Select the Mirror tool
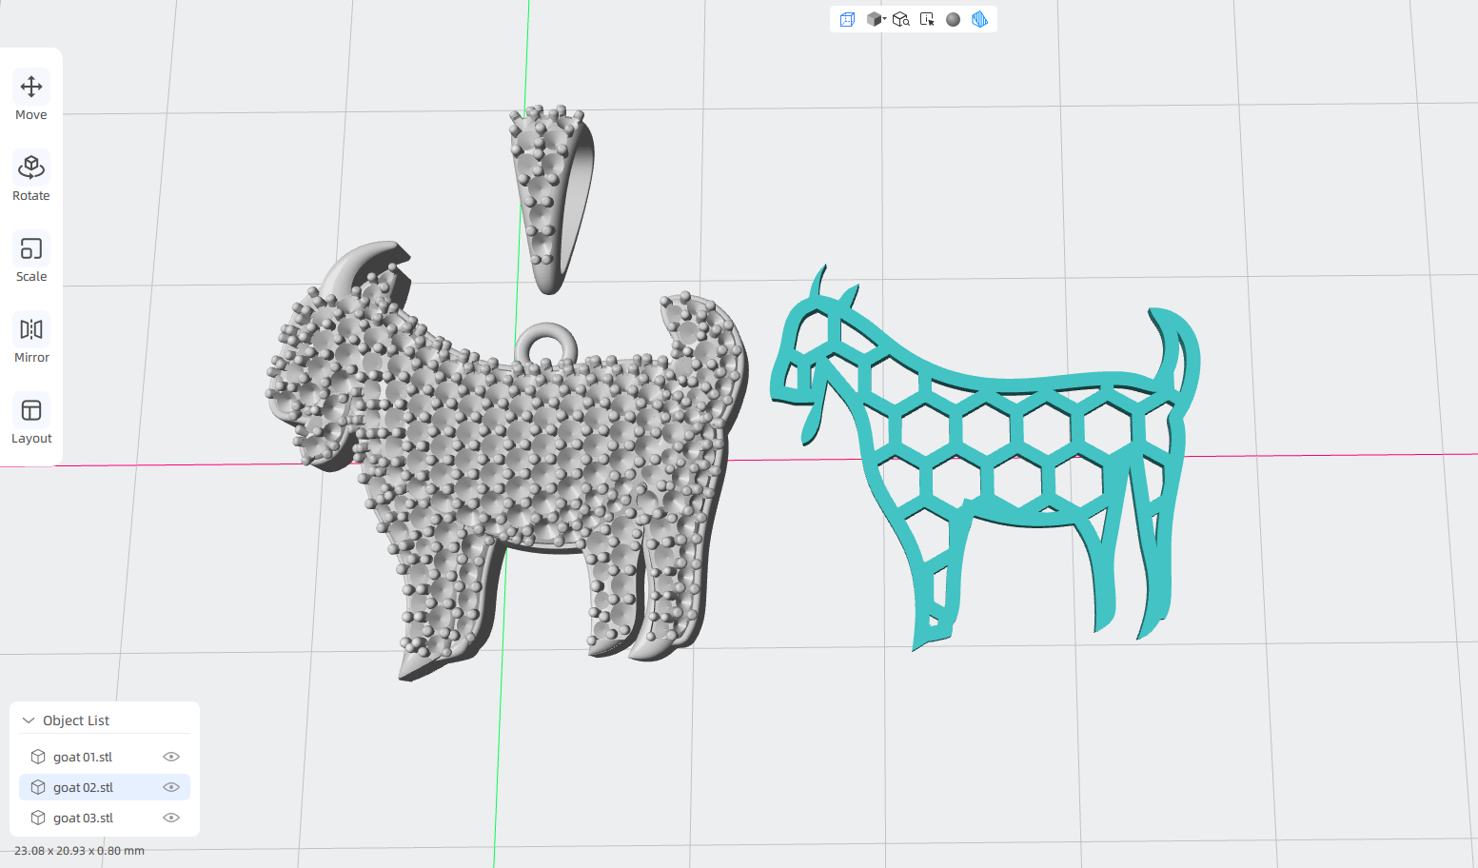The height and width of the screenshot is (868, 1478). point(31,339)
